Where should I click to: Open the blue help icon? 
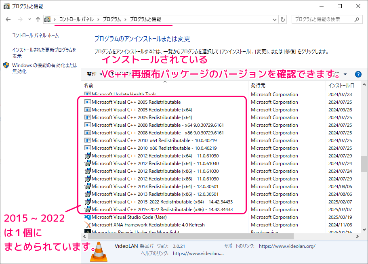click(x=358, y=74)
